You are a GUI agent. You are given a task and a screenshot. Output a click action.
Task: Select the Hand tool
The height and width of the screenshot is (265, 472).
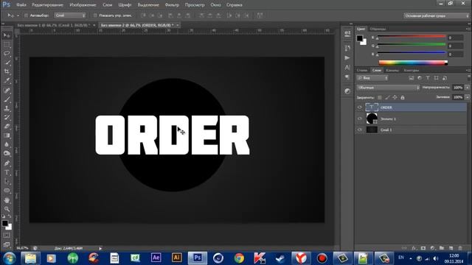pyautogui.click(x=7, y=200)
